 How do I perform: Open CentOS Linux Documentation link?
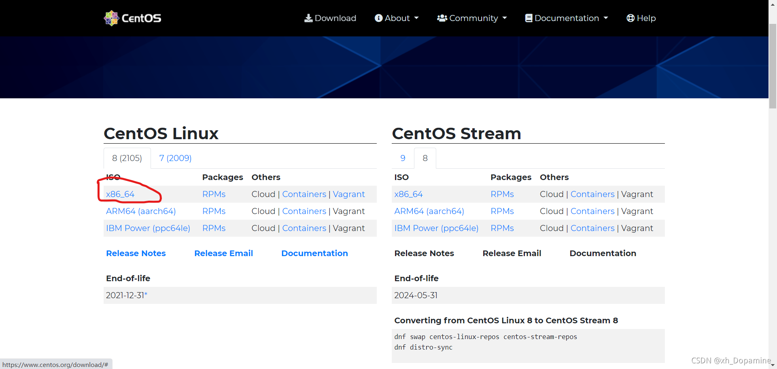[315, 253]
